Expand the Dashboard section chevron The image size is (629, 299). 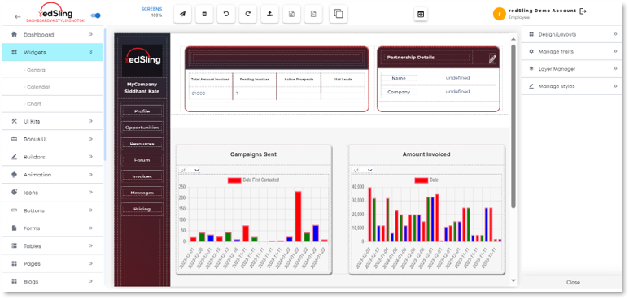tap(90, 34)
